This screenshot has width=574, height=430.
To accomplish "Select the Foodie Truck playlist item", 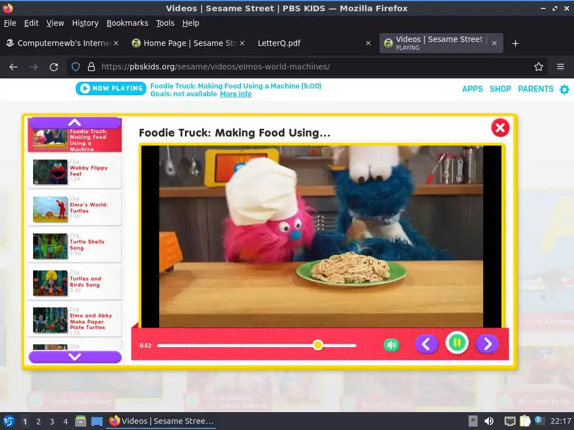I will click(75, 139).
